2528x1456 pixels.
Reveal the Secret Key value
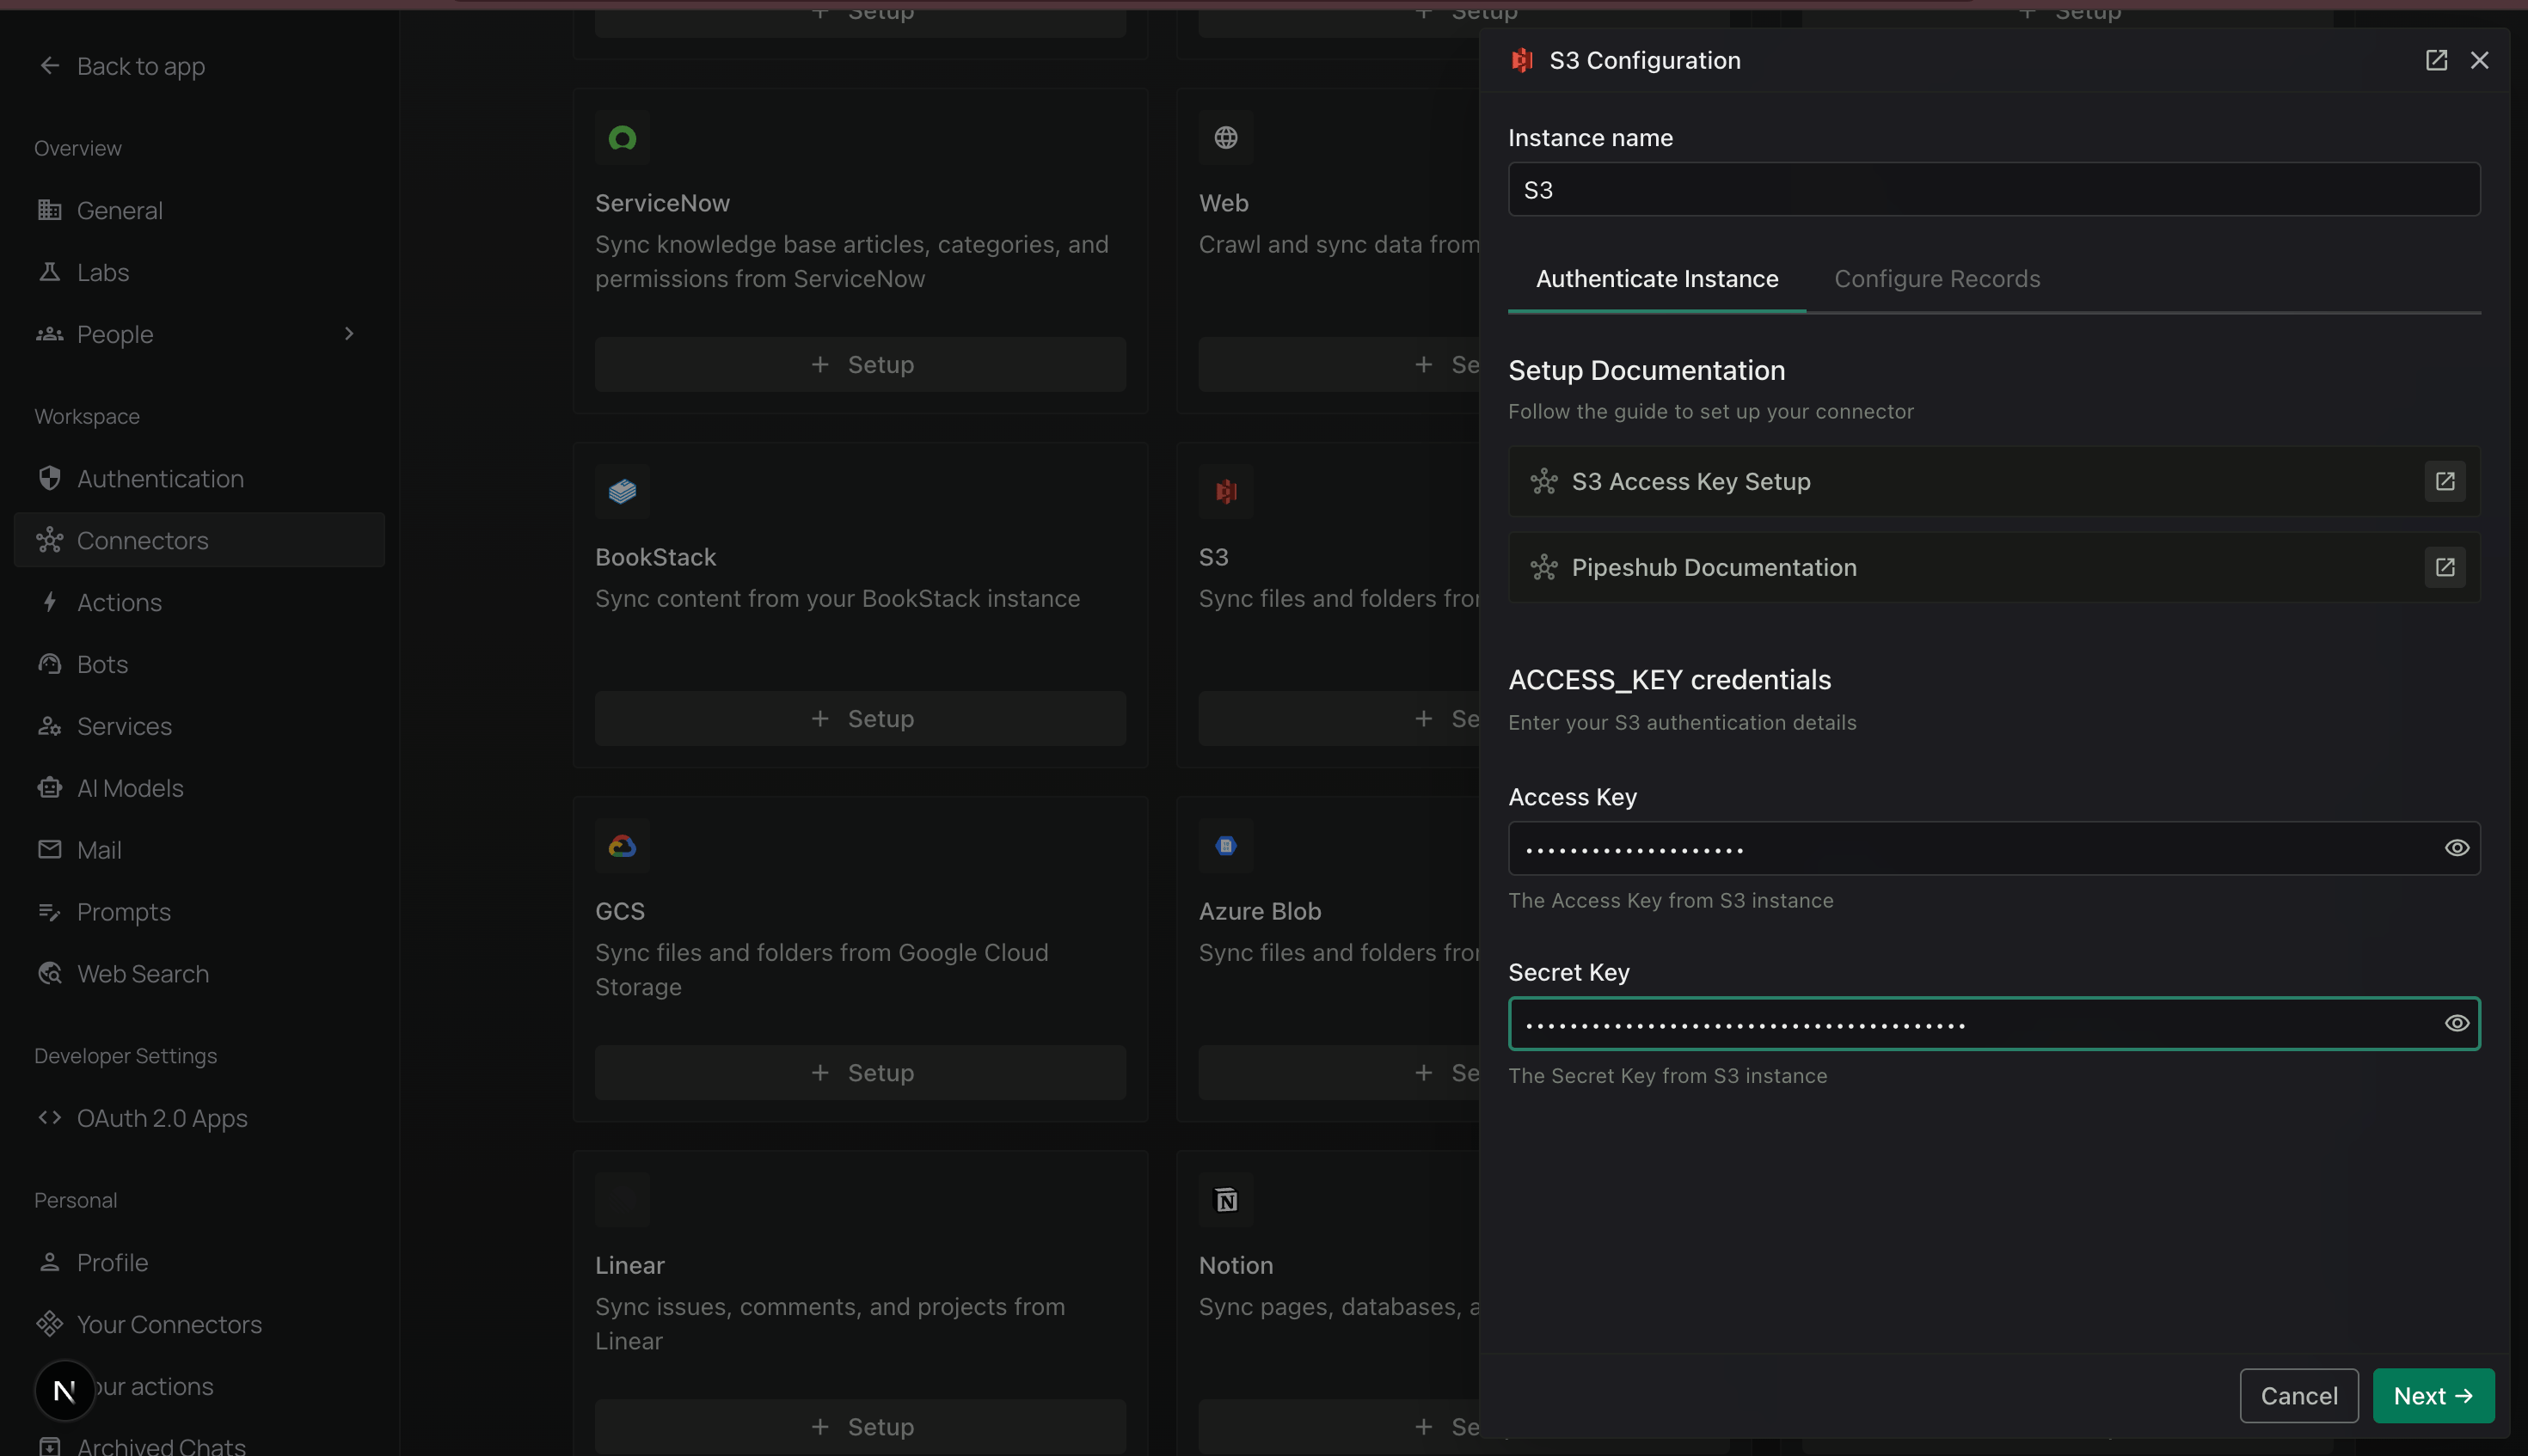2457,1023
